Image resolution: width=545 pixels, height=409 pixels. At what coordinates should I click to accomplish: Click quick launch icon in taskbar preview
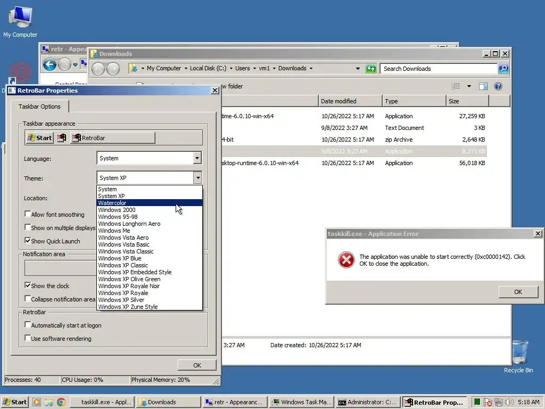62,138
